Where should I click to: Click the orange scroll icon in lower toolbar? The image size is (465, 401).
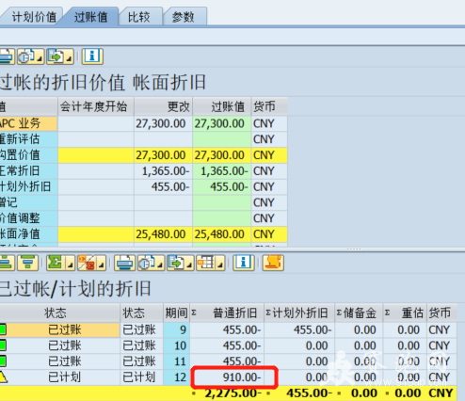[273, 263]
